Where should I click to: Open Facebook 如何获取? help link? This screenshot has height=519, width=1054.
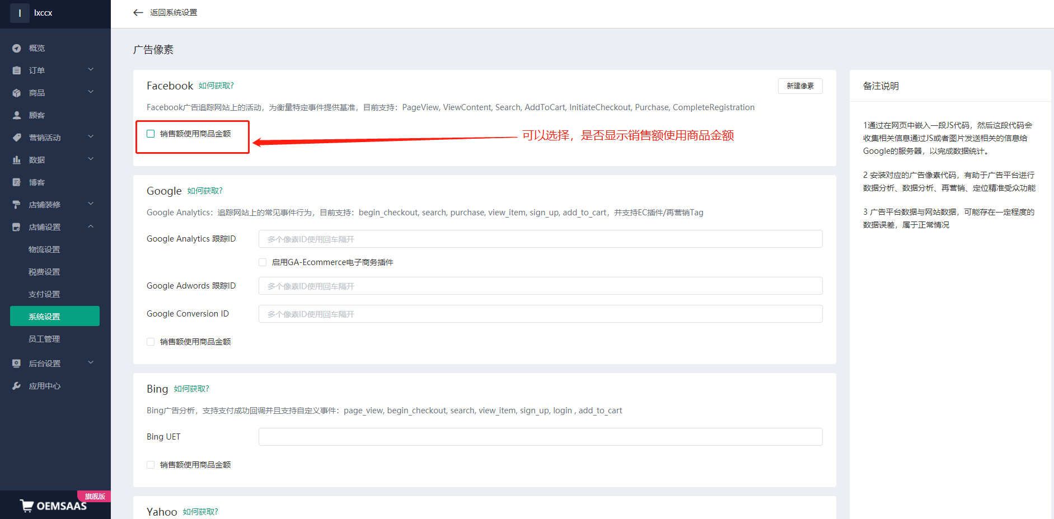click(216, 86)
